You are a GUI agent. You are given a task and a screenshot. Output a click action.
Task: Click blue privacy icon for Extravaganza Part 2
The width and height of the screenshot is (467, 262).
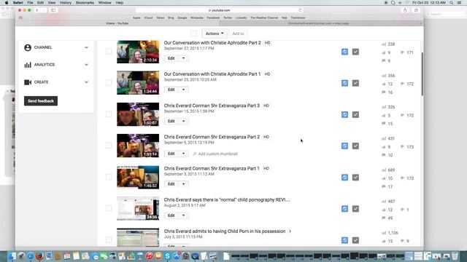(x=344, y=146)
